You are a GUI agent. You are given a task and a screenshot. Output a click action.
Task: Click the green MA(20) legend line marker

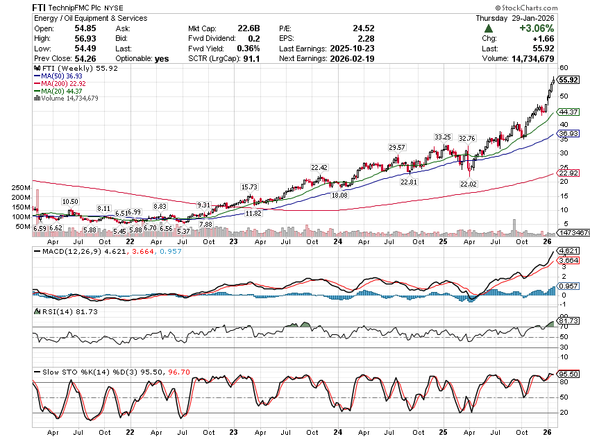(x=36, y=91)
